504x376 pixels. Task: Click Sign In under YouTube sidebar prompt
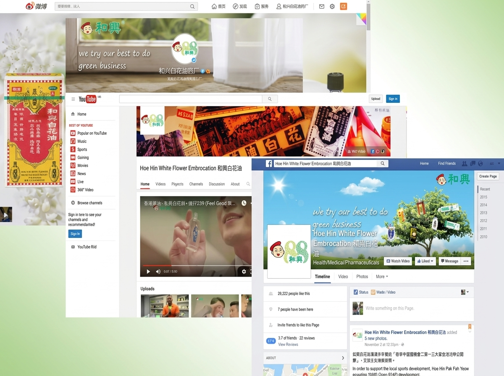coord(75,234)
